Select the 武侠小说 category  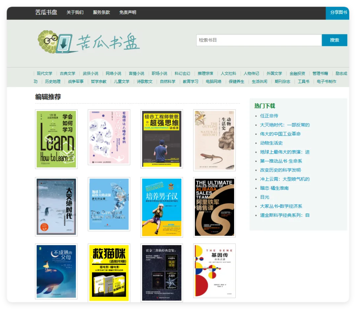point(90,73)
